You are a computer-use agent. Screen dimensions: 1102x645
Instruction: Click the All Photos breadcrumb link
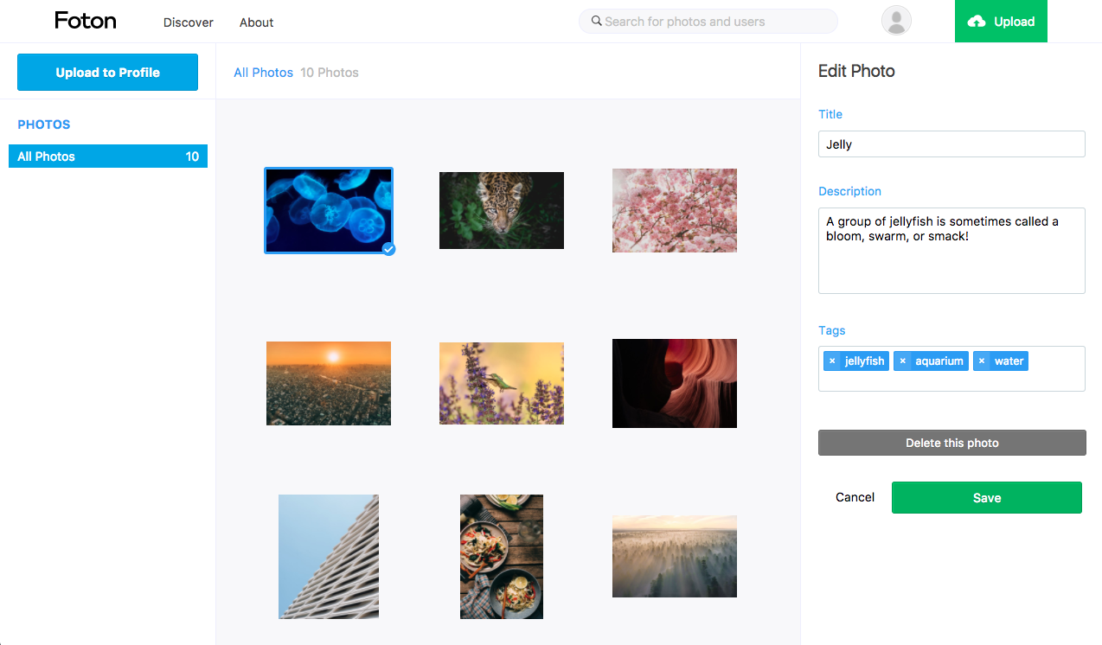pos(263,73)
